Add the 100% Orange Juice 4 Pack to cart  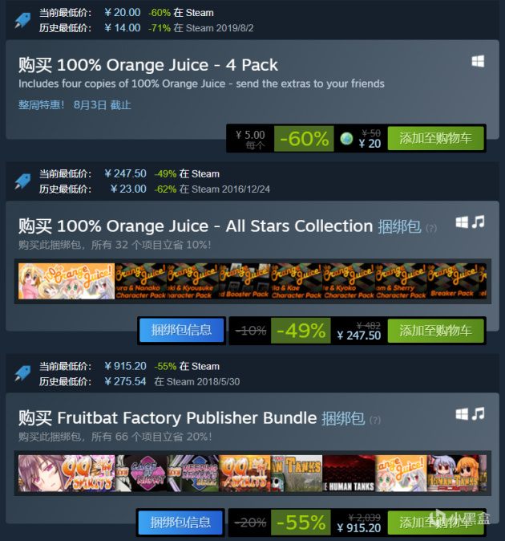[x=436, y=138]
